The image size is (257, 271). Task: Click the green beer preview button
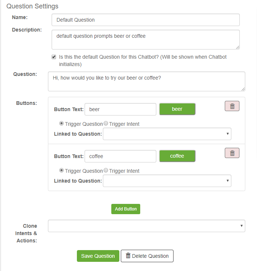pyautogui.click(x=177, y=109)
